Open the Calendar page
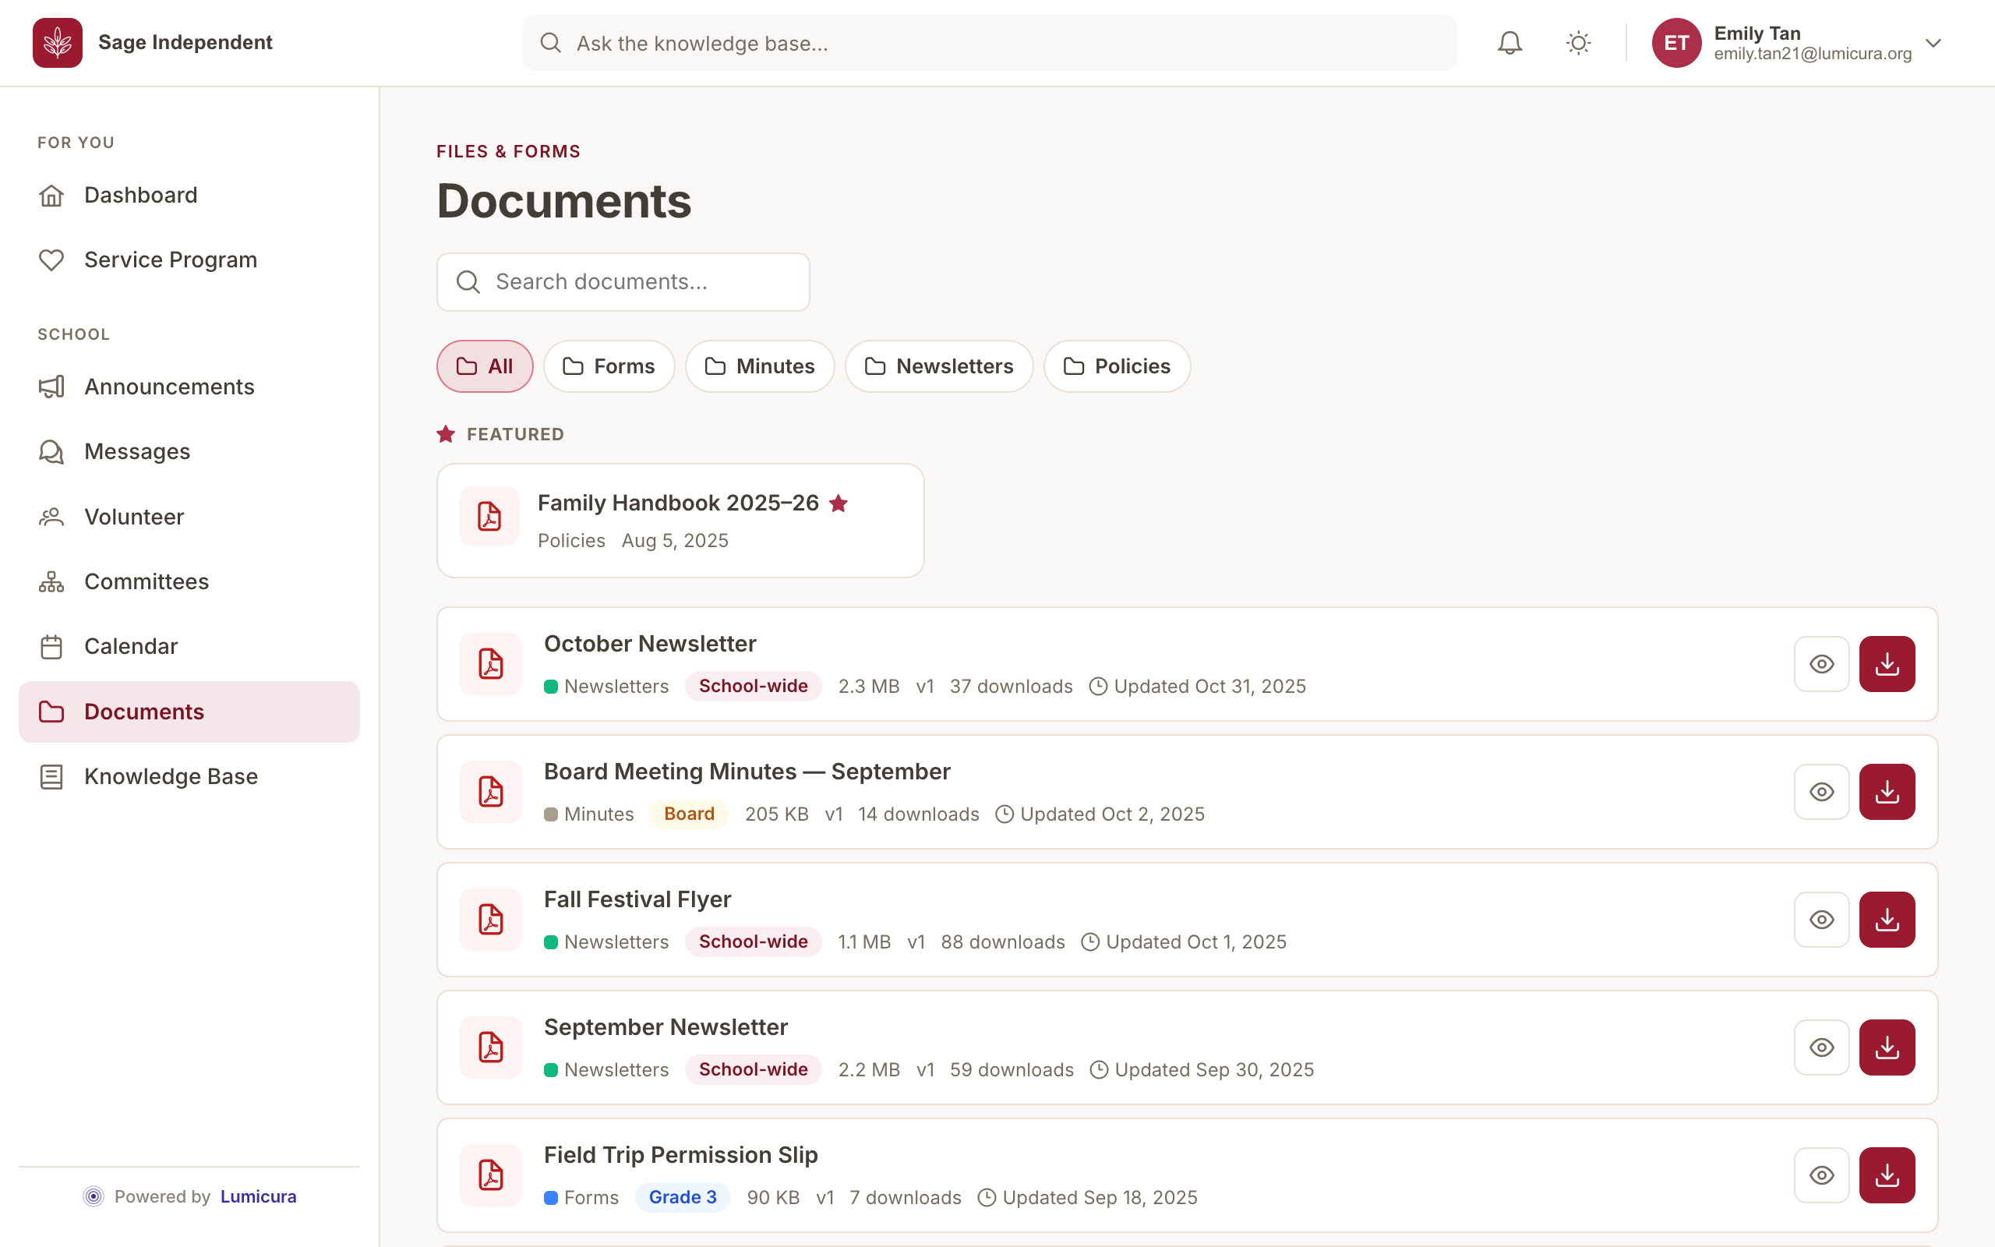The image size is (1995, 1247). point(189,647)
